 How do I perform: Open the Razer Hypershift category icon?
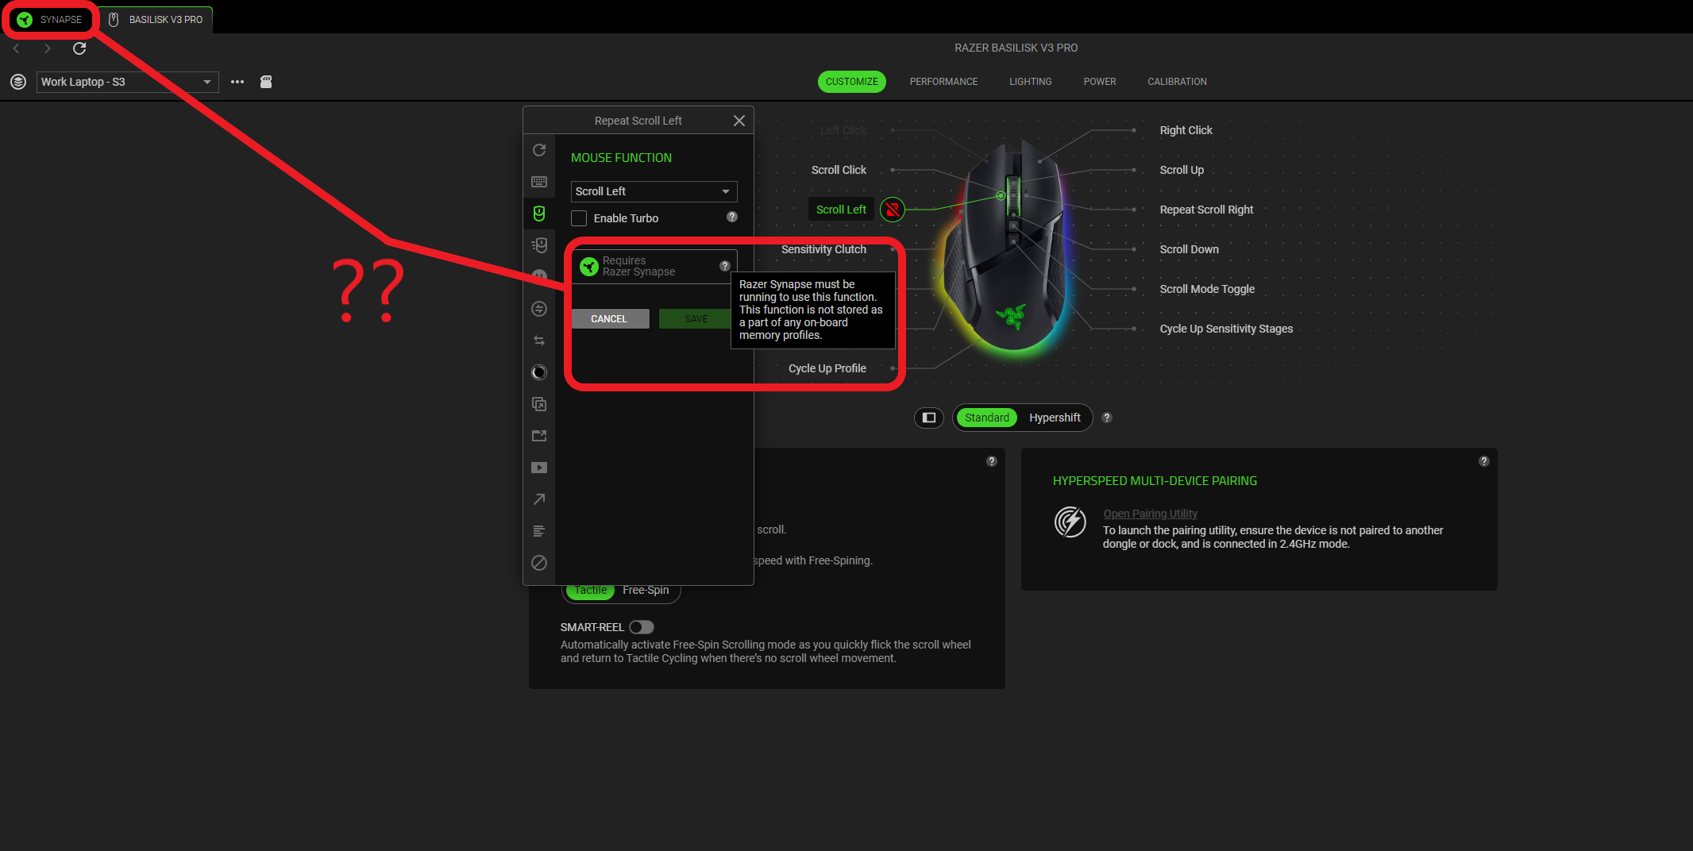tap(539, 404)
